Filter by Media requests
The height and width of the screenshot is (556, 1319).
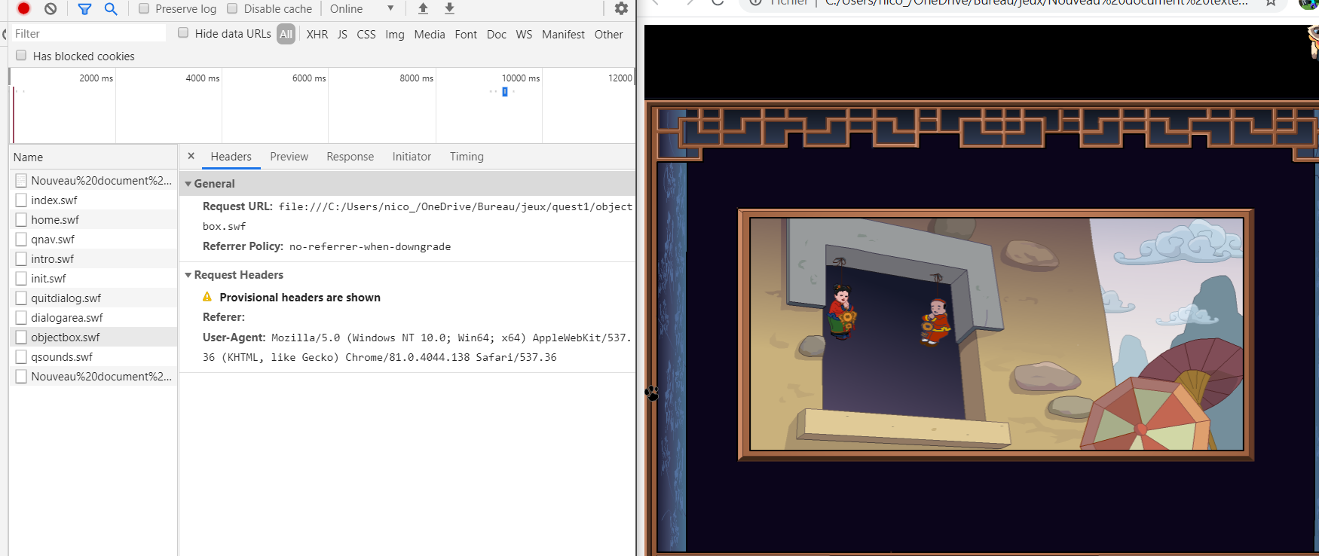coord(430,34)
